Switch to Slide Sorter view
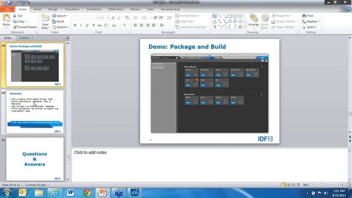 [x=289, y=185]
